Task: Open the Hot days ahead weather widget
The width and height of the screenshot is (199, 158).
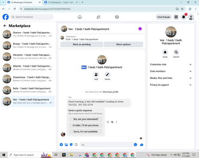Action: pyautogui.click(x=156, y=155)
